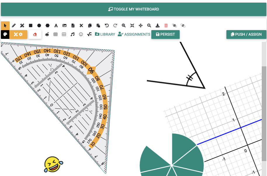Screen dimensions: 267x176
Task: Click the PUSH / ASSIGN button
Action: pyautogui.click(x=246, y=34)
